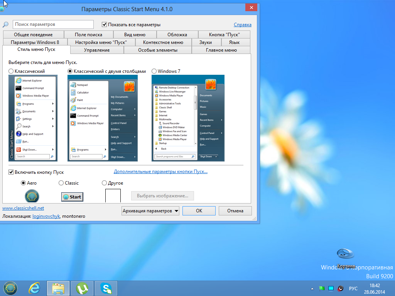395x296 pixels.
Task: Click the volume icon in system tray
Action: [x=341, y=288]
